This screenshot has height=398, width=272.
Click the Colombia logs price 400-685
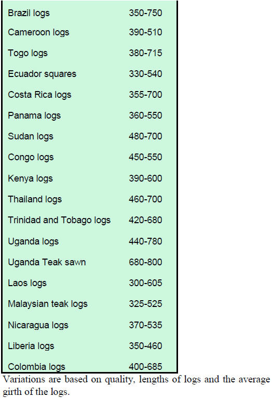[145, 367]
